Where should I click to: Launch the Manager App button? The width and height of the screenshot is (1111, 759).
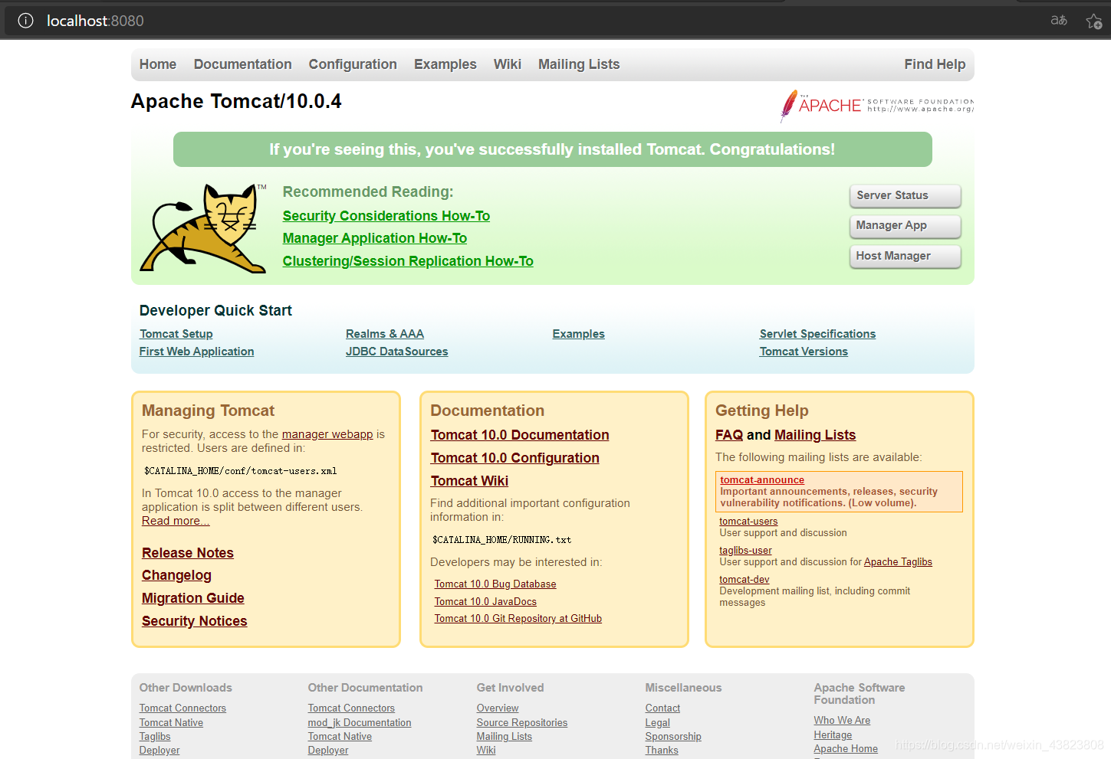[x=906, y=226]
